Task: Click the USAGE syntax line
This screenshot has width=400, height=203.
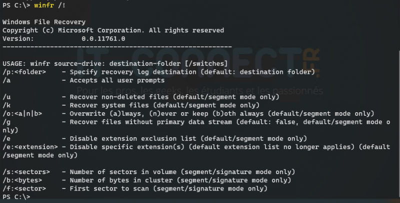Action: pyautogui.click(x=115, y=64)
